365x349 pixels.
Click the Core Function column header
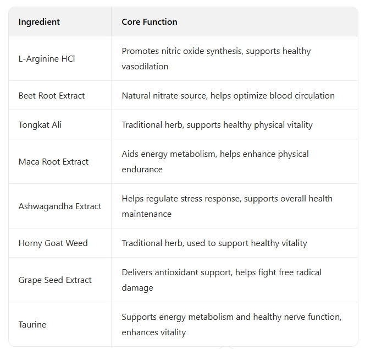(150, 22)
